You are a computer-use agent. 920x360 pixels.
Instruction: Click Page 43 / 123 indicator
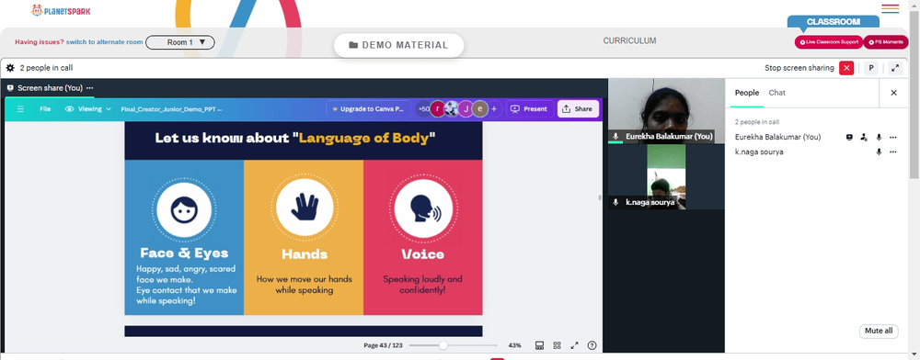click(383, 345)
